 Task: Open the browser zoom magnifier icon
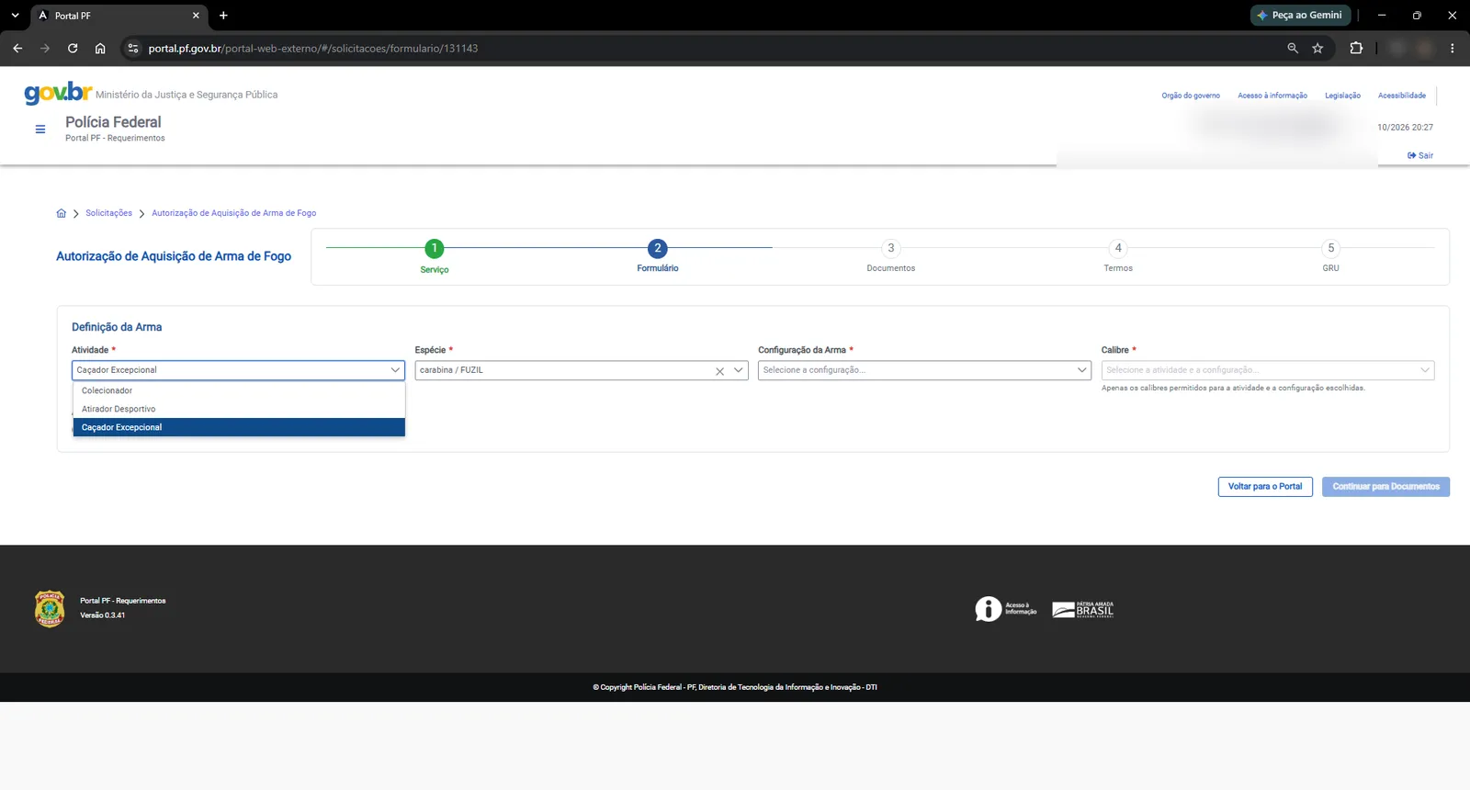[x=1293, y=48]
